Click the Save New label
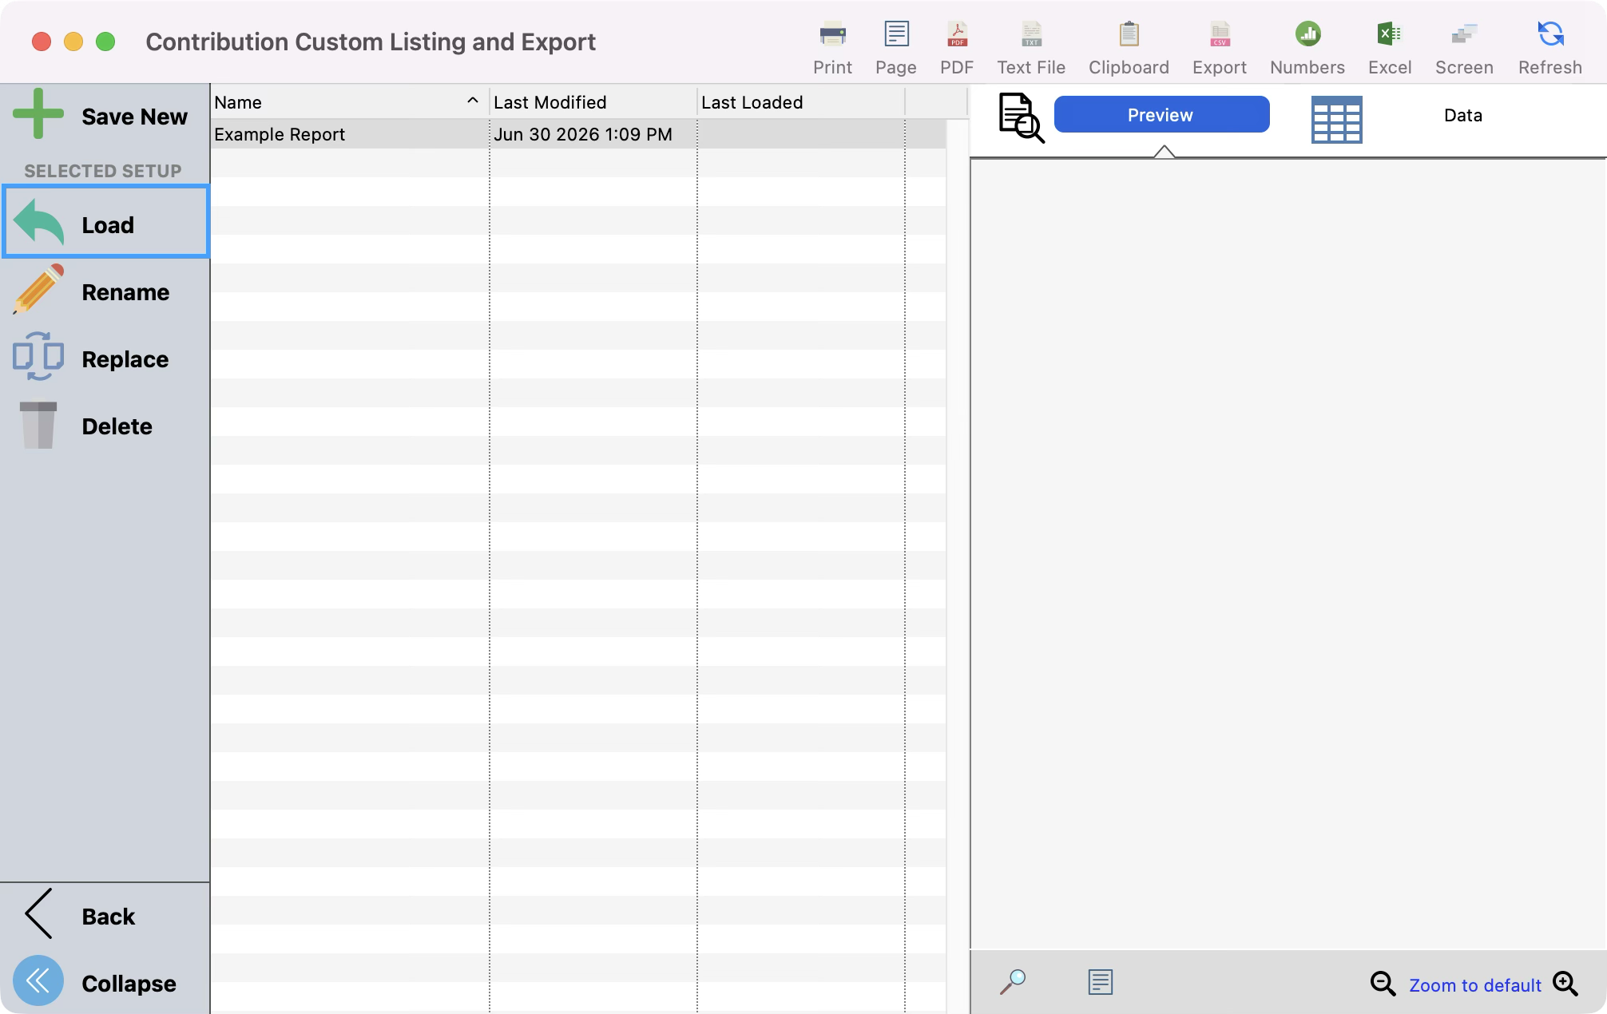This screenshot has width=1607, height=1014. coord(134,117)
